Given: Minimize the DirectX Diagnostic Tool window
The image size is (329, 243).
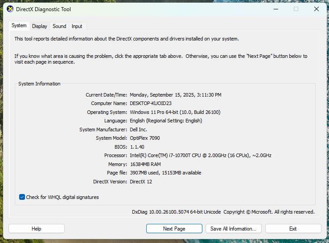Looking at the screenshot, I should coord(276,9).
